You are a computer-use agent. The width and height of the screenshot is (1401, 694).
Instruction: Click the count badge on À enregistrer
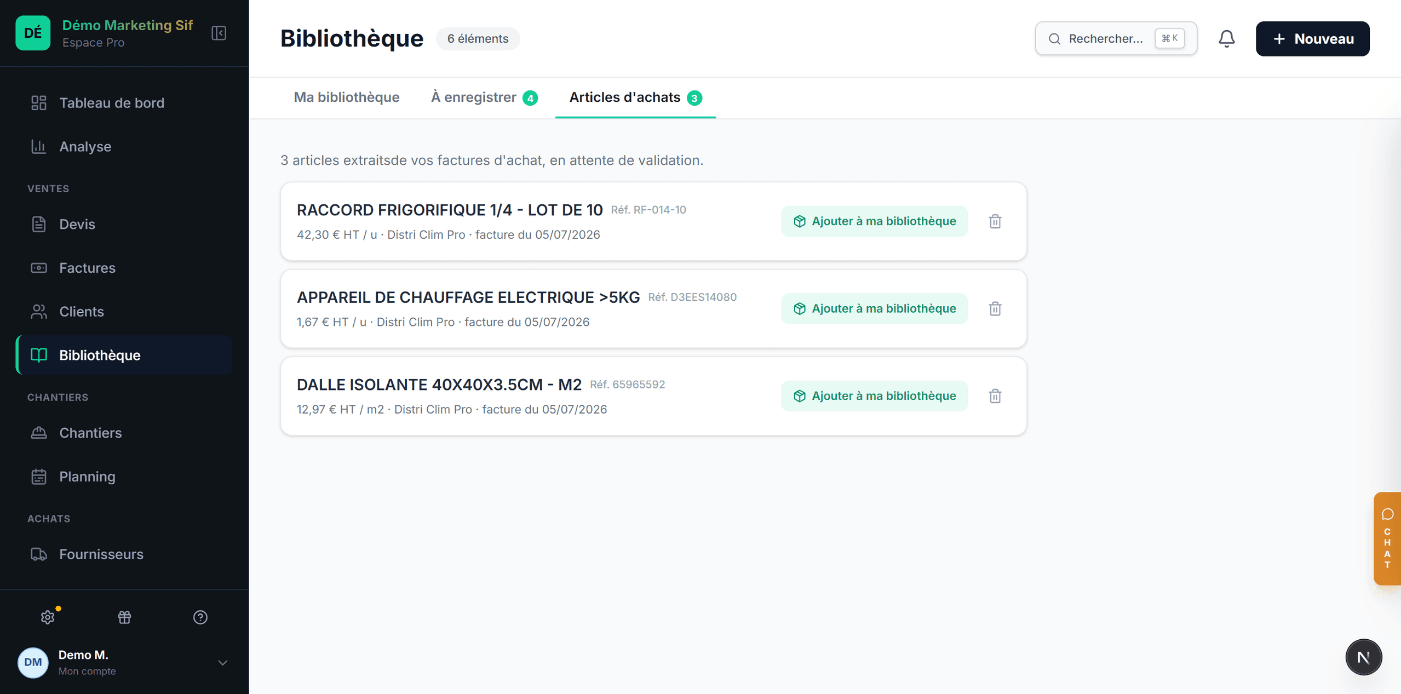530,98
